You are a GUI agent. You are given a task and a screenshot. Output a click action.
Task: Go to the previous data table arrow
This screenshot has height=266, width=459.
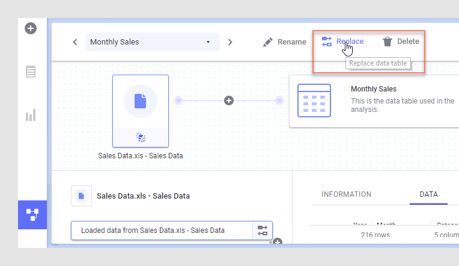click(x=75, y=42)
